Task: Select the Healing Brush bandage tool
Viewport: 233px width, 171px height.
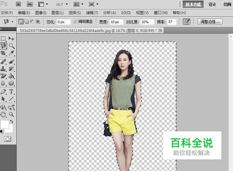Action: coord(3,62)
